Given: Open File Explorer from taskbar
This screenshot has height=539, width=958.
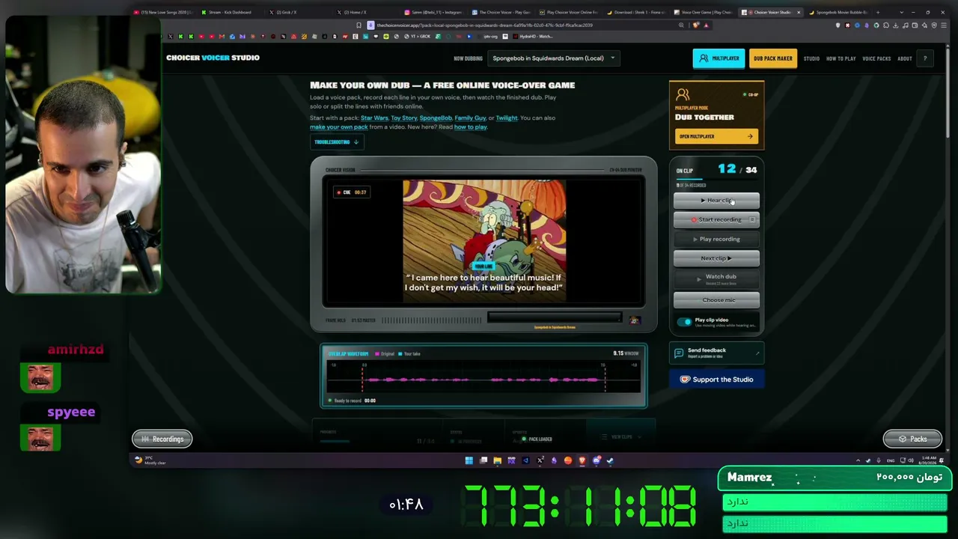Looking at the screenshot, I should (497, 460).
